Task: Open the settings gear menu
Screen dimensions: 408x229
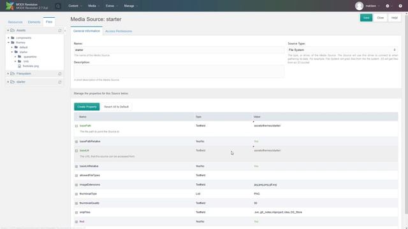Action: (x=388, y=6)
